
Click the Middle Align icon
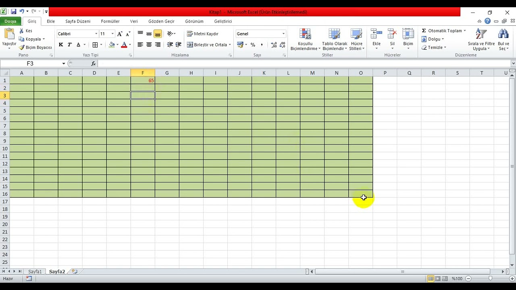point(149,34)
